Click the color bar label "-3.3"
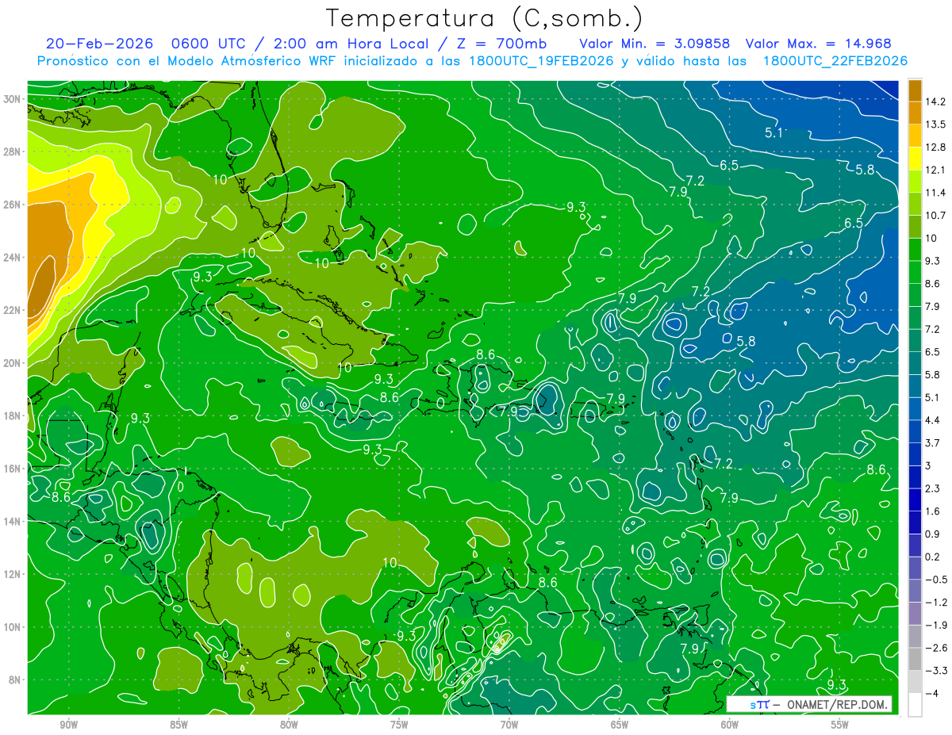 pyautogui.click(x=935, y=670)
